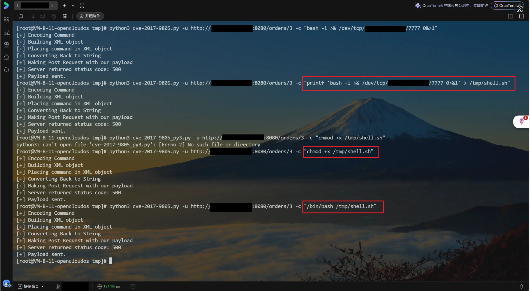This screenshot has height=291, width=530.
Task: Open the OrcaTerm client beta promotion link
Action: coord(452,5)
